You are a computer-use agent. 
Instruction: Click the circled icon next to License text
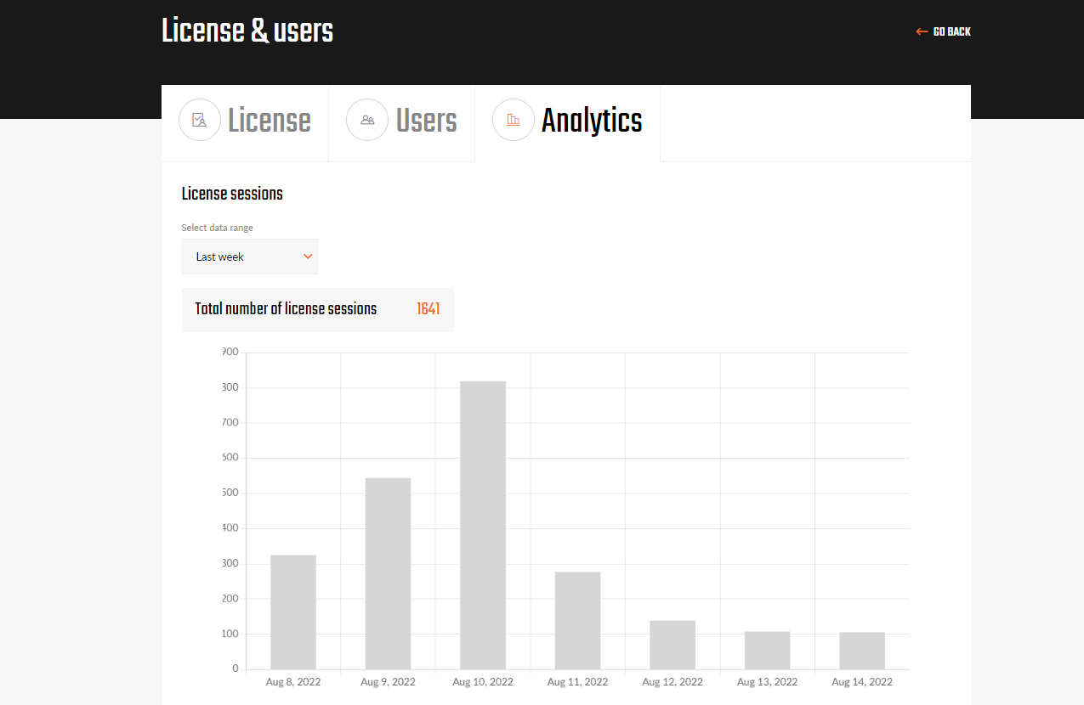click(x=200, y=120)
